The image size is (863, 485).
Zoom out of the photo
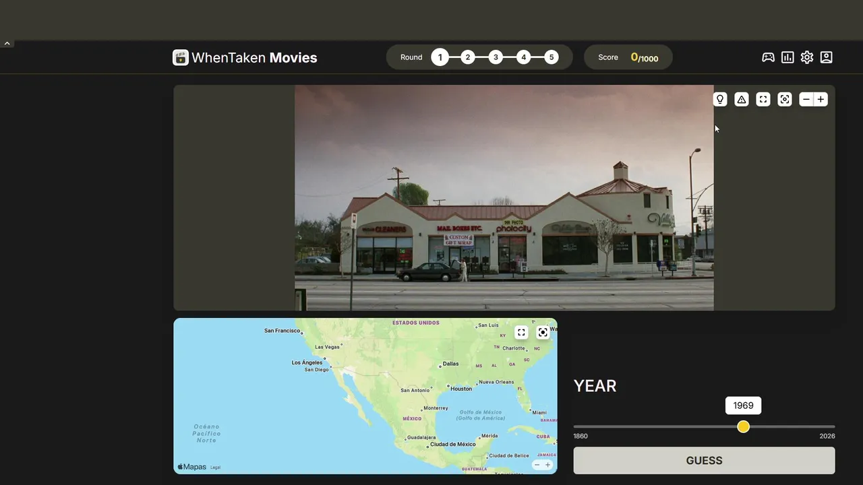click(806, 99)
